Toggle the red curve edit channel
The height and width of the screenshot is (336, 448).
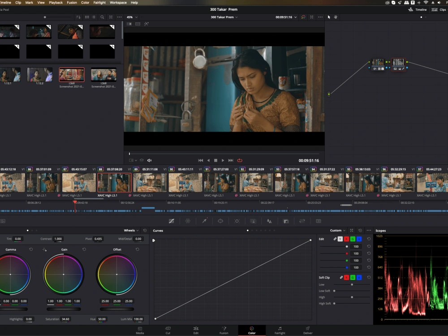pos(346,239)
